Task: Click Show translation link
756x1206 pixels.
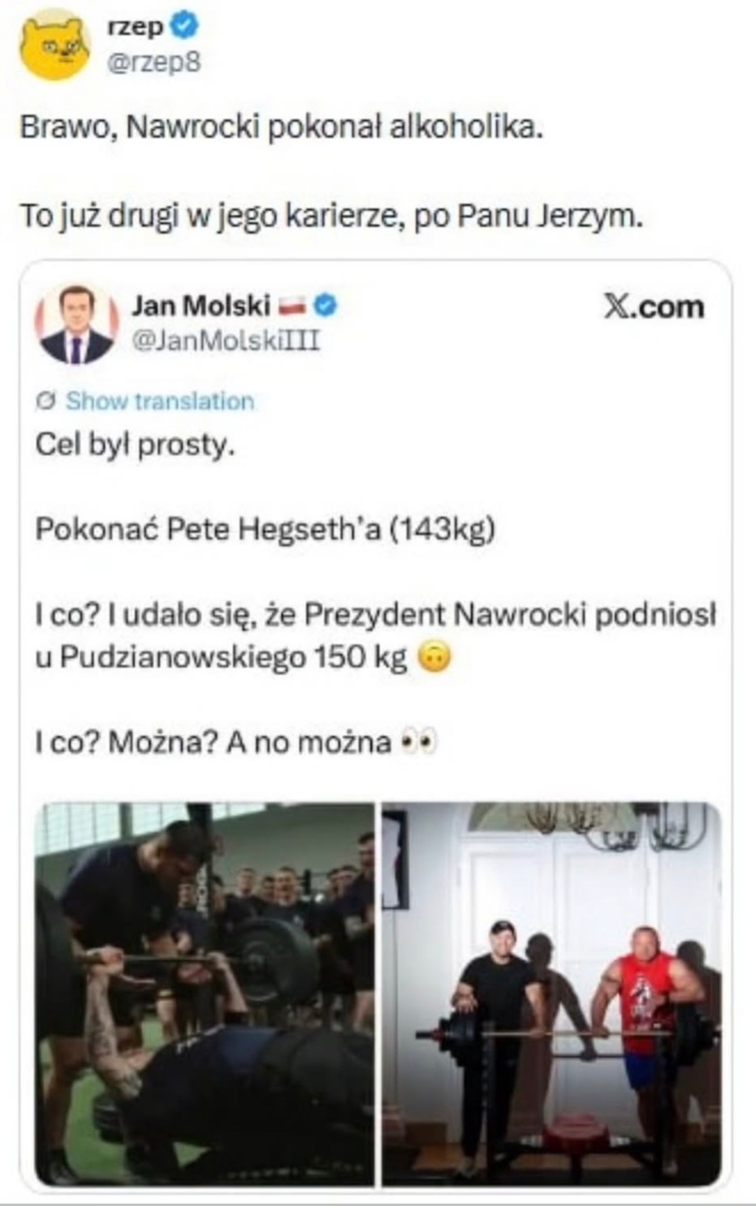Action: click(x=160, y=401)
